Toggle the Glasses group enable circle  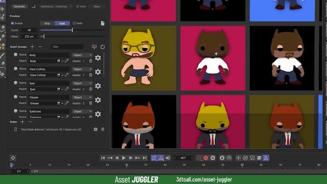(15, 97)
